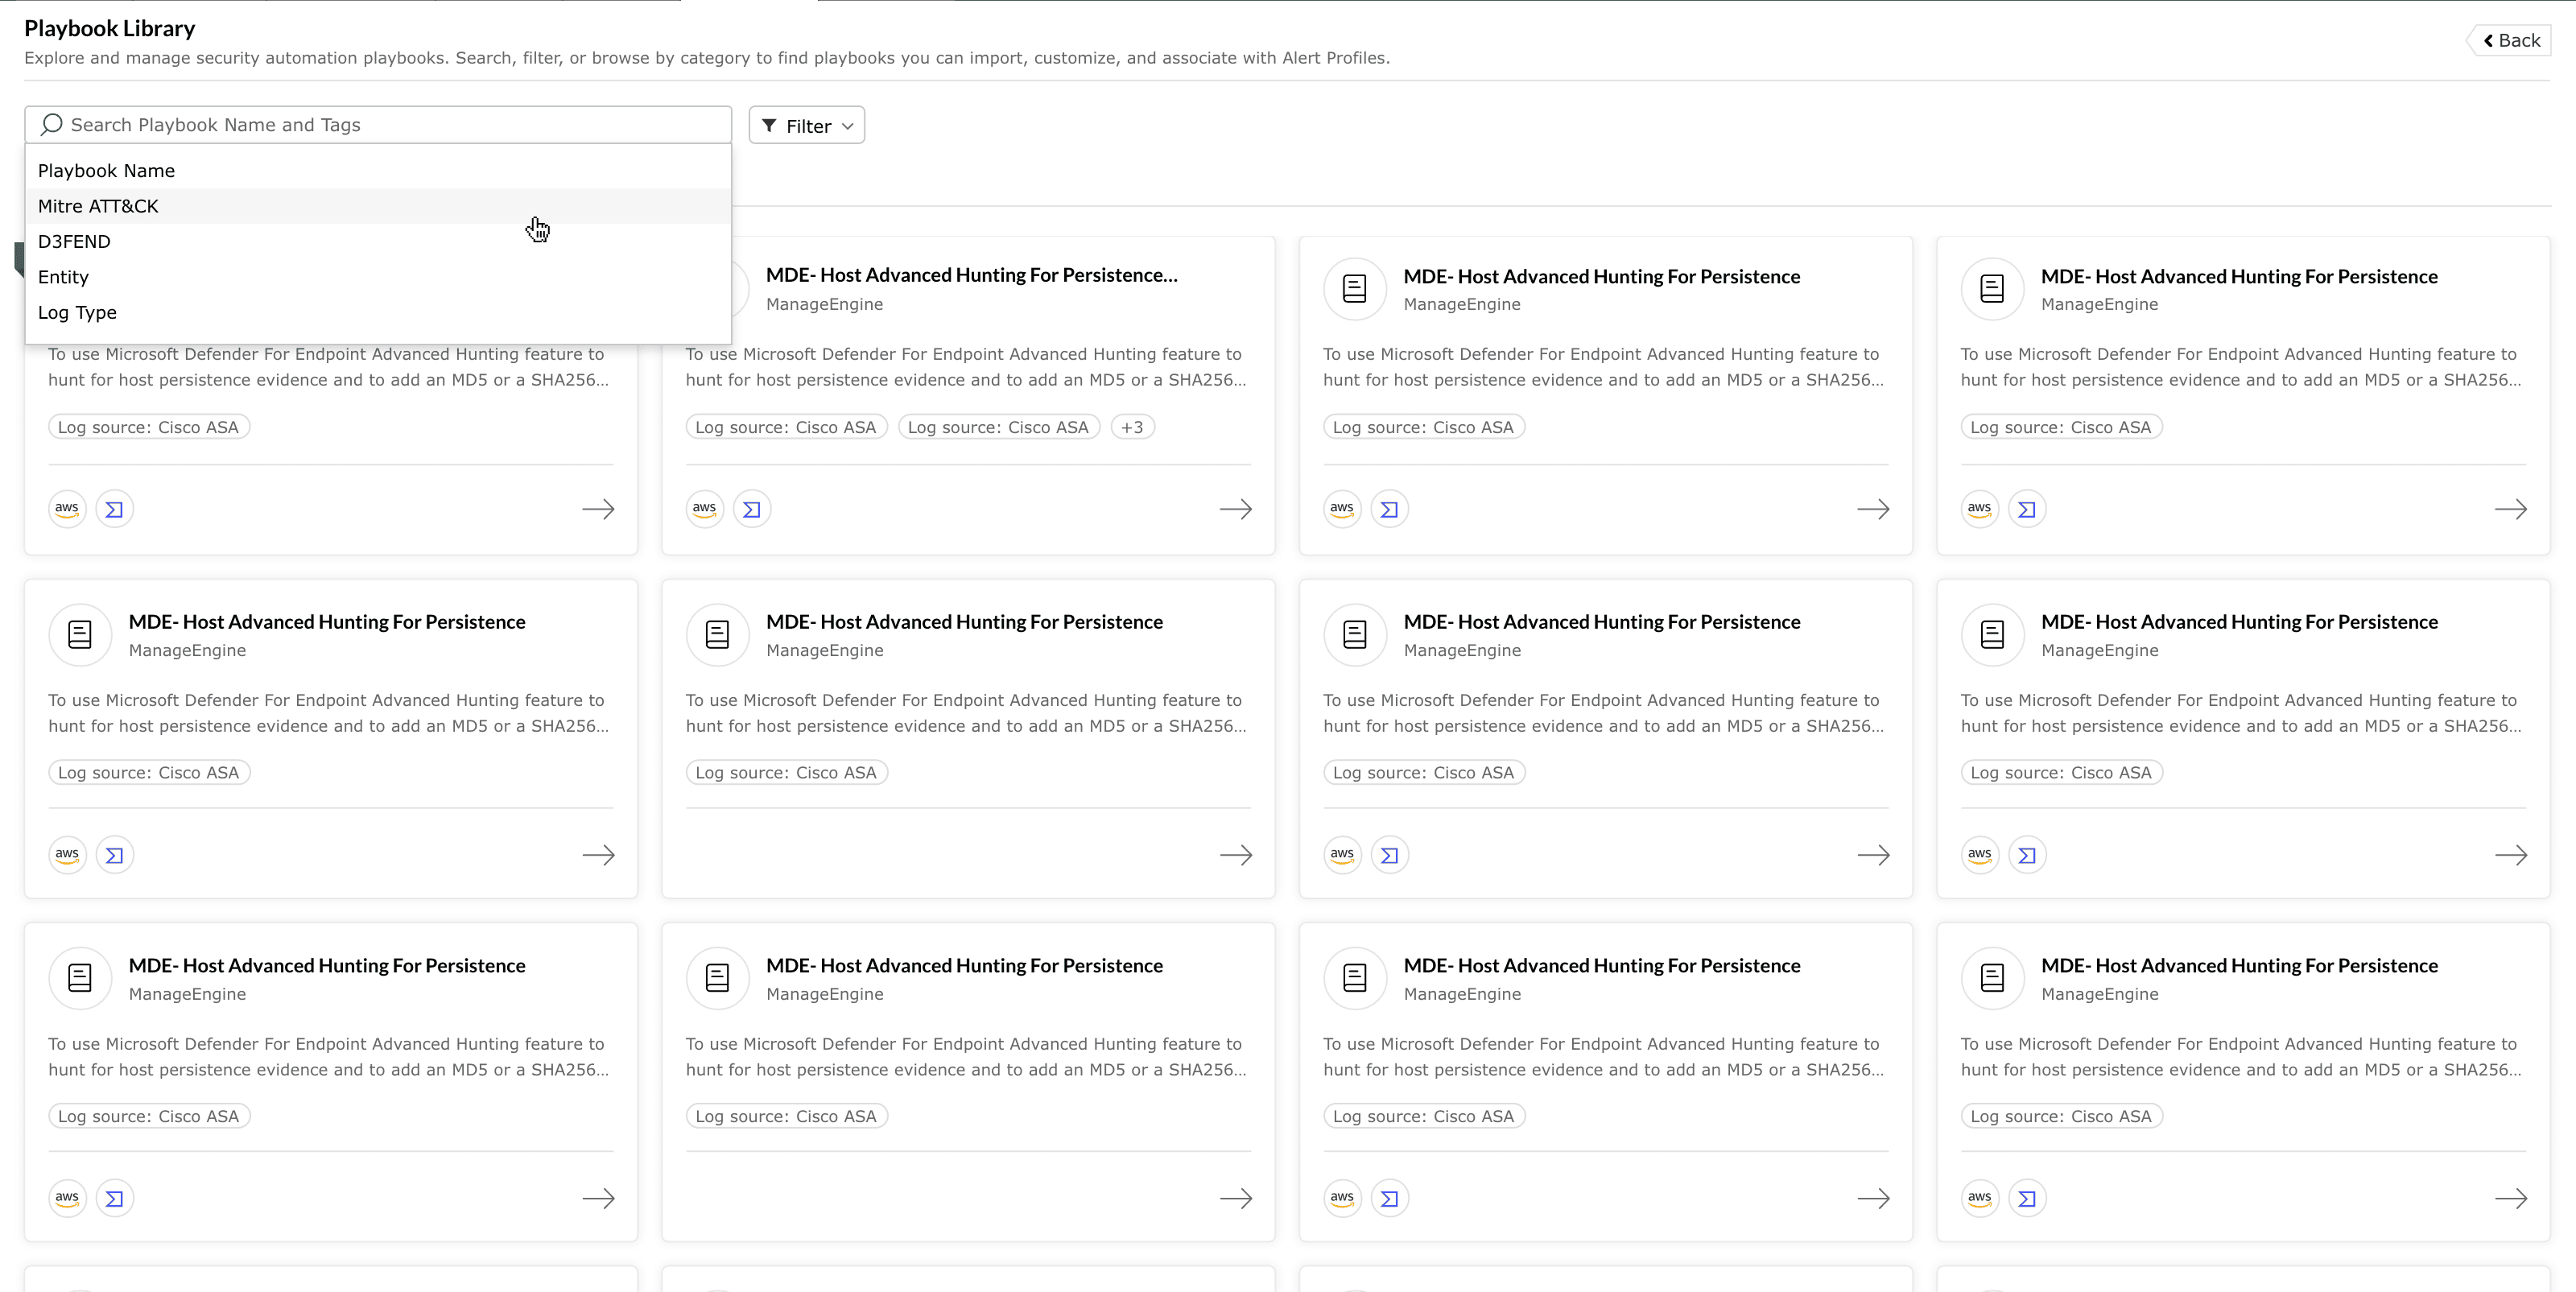
Task: Click the blue sigma icon on the first row, third card
Action: (x=1390, y=509)
